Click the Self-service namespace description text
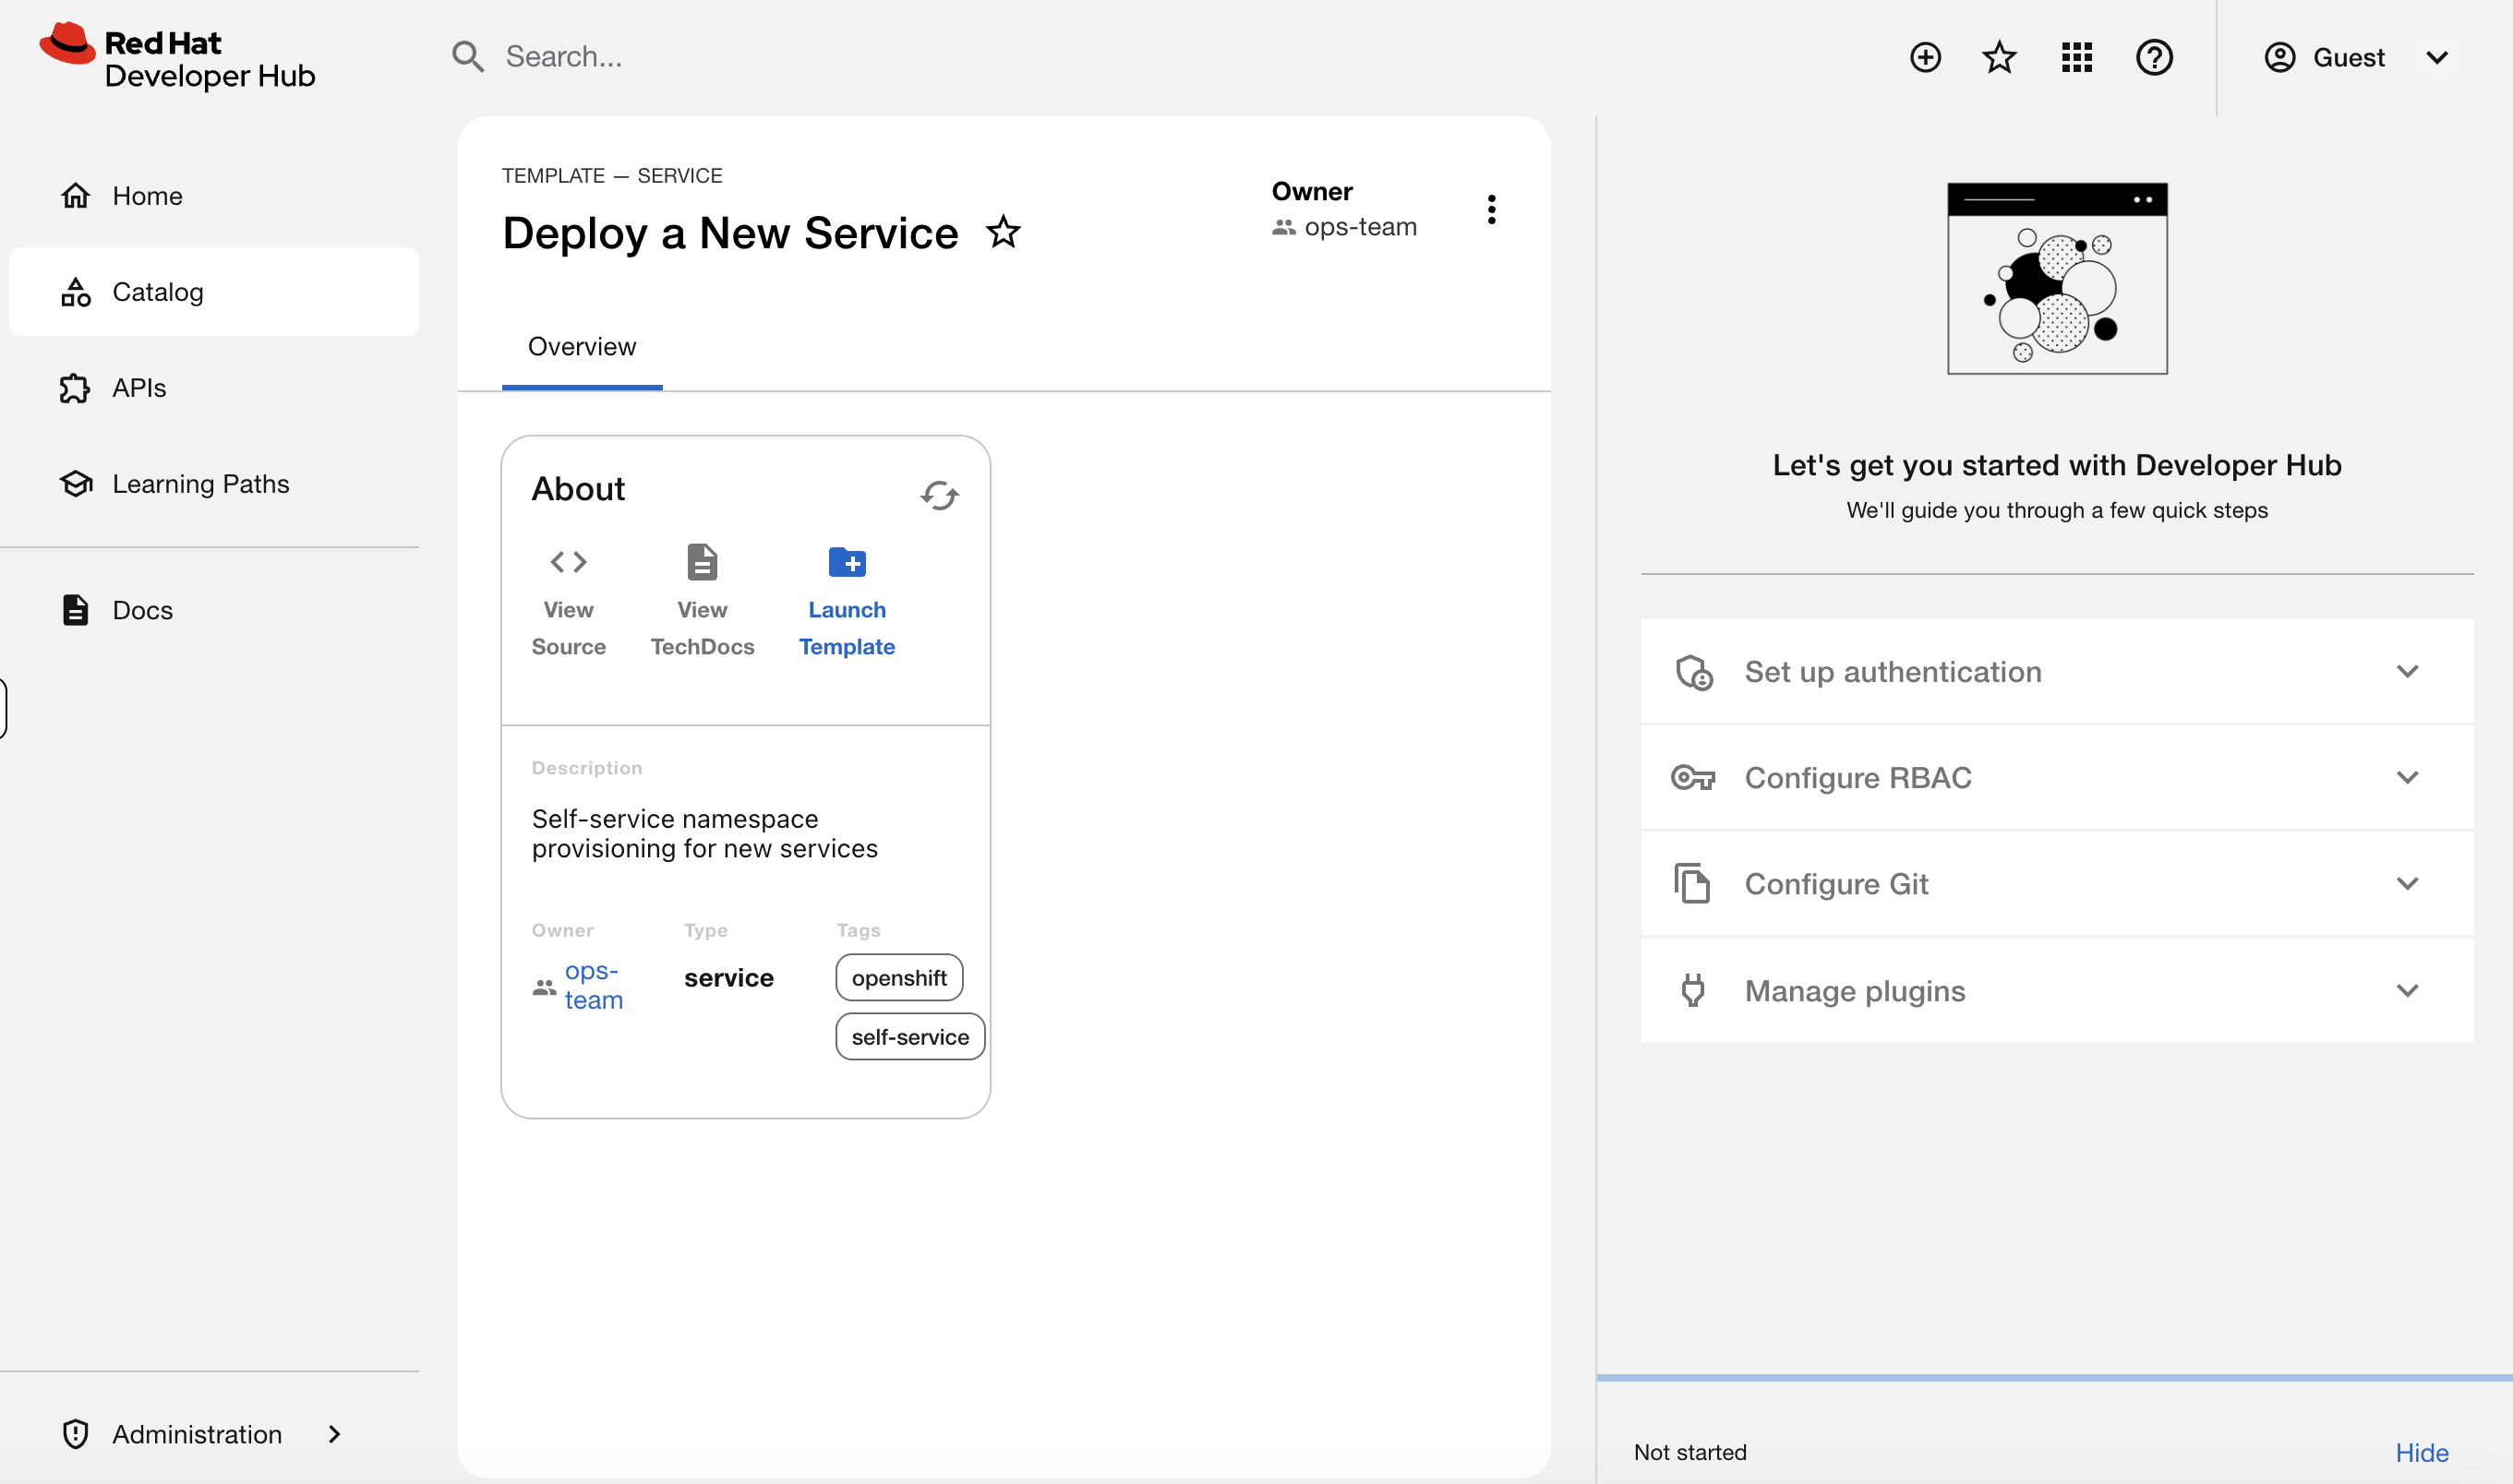This screenshot has width=2513, height=1484. (704, 833)
